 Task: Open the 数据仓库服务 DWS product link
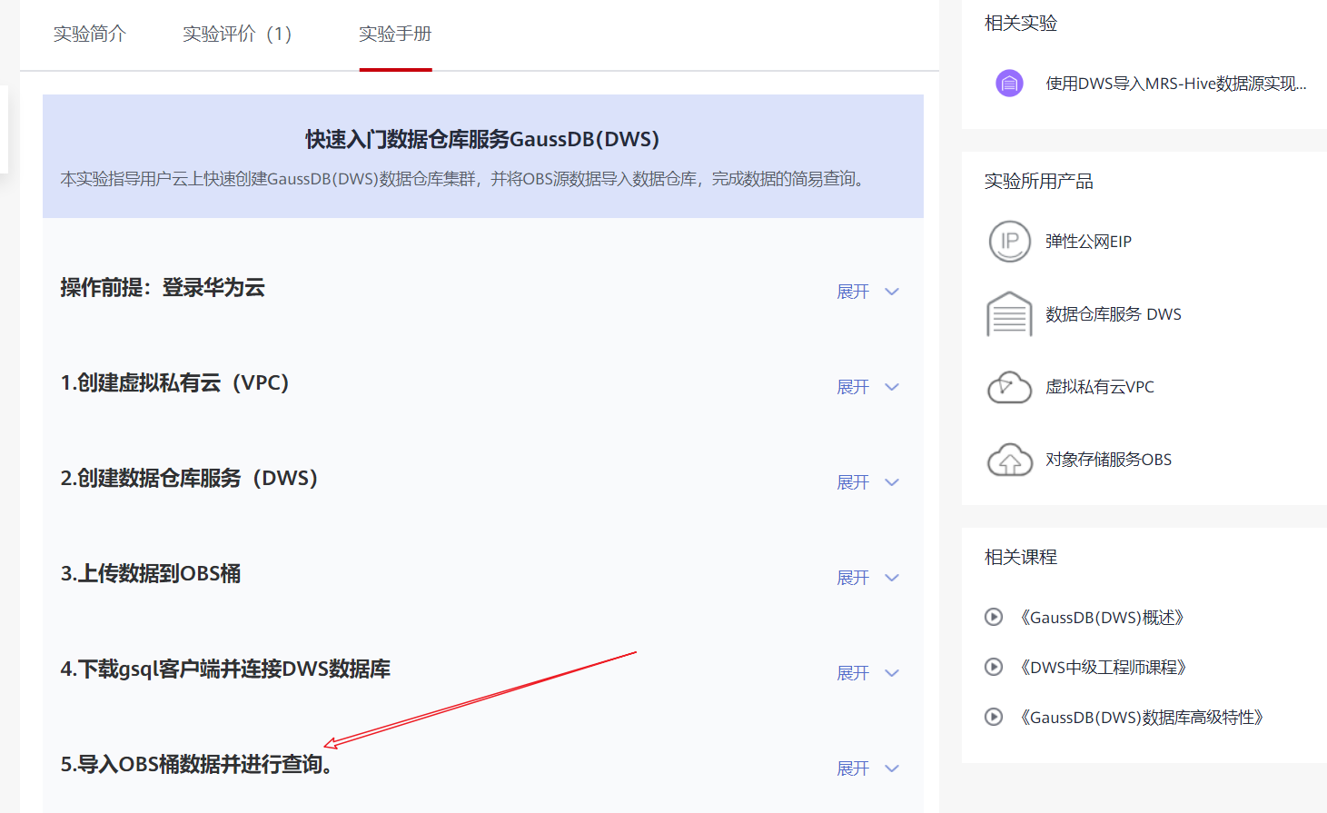click(x=1114, y=314)
